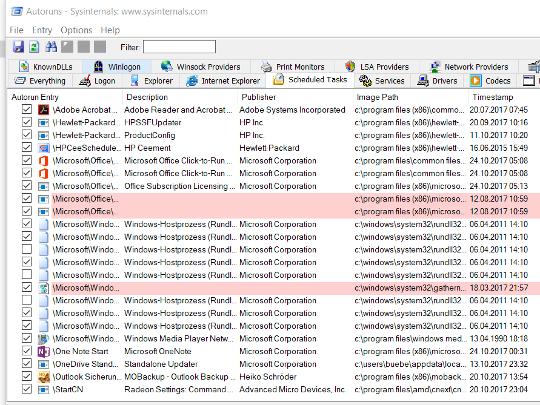
Task: Sort by the Timestamp column header
Action: click(x=504, y=97)
